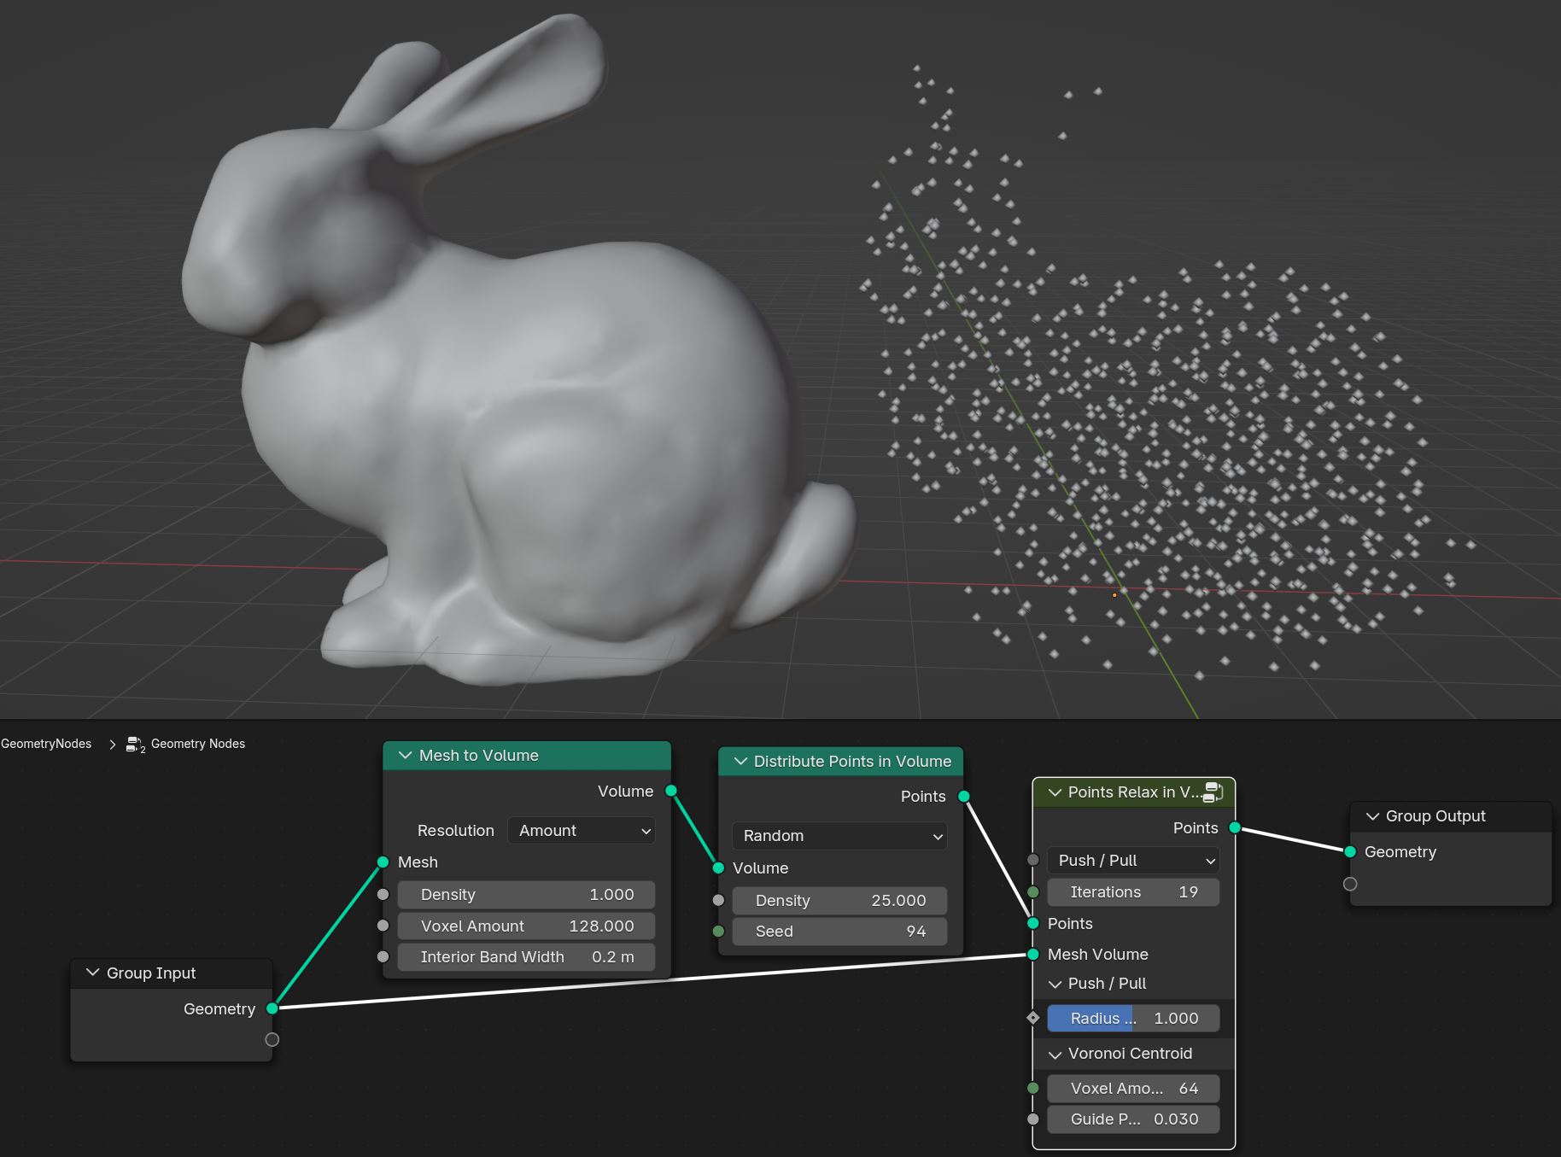The image size is (1561, 1157).
Task: Click the Volume output socket on Mesh to Volume
Action: (671, 791)
